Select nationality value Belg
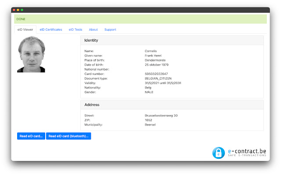Viewport: 281px width, 175px height. (x=148, y=87)
